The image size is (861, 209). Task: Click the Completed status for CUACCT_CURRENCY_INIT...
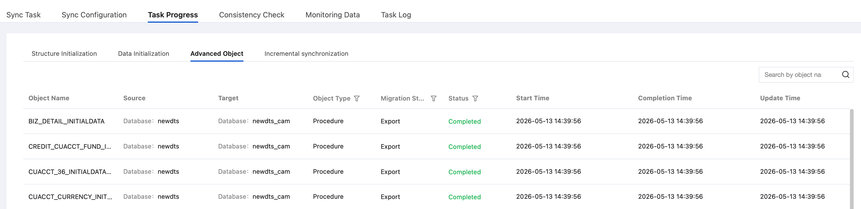464,197
